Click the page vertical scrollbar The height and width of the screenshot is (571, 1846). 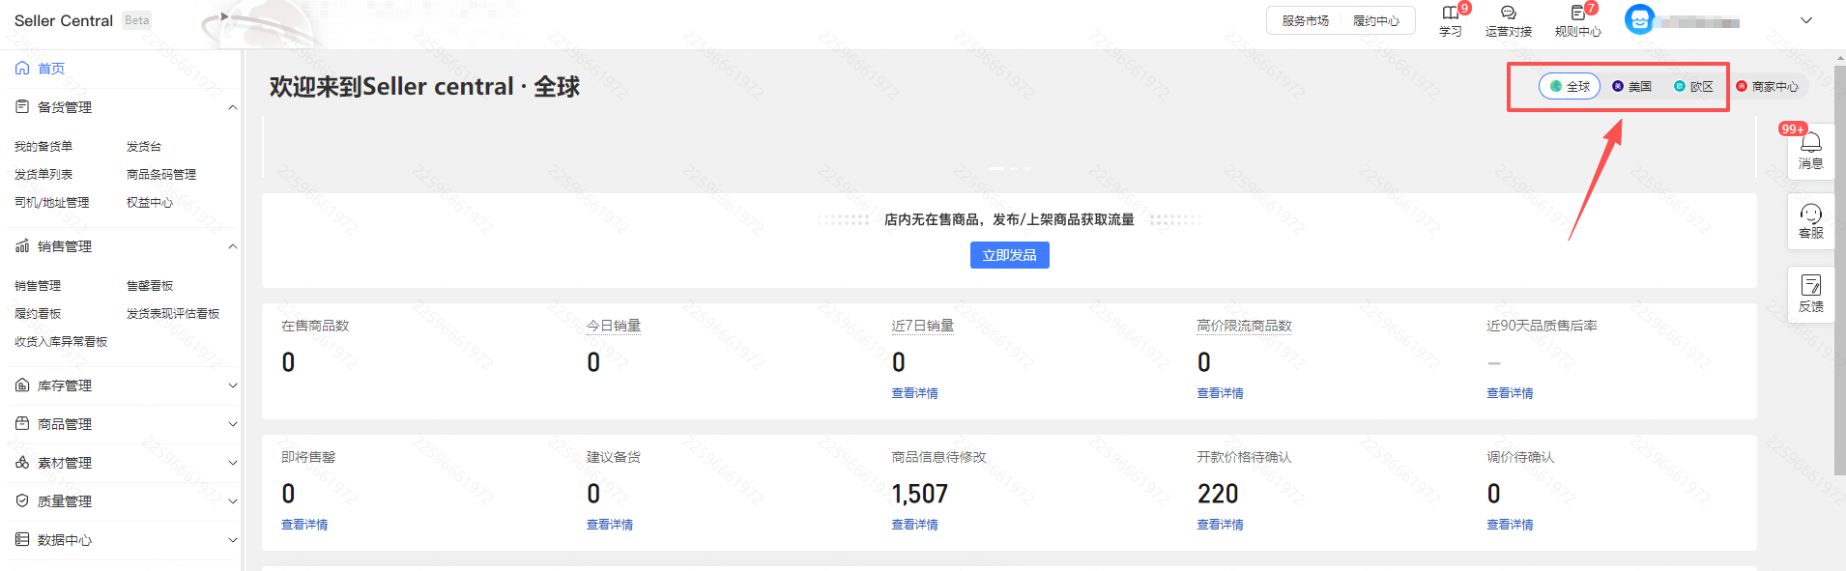point(1839,271)
